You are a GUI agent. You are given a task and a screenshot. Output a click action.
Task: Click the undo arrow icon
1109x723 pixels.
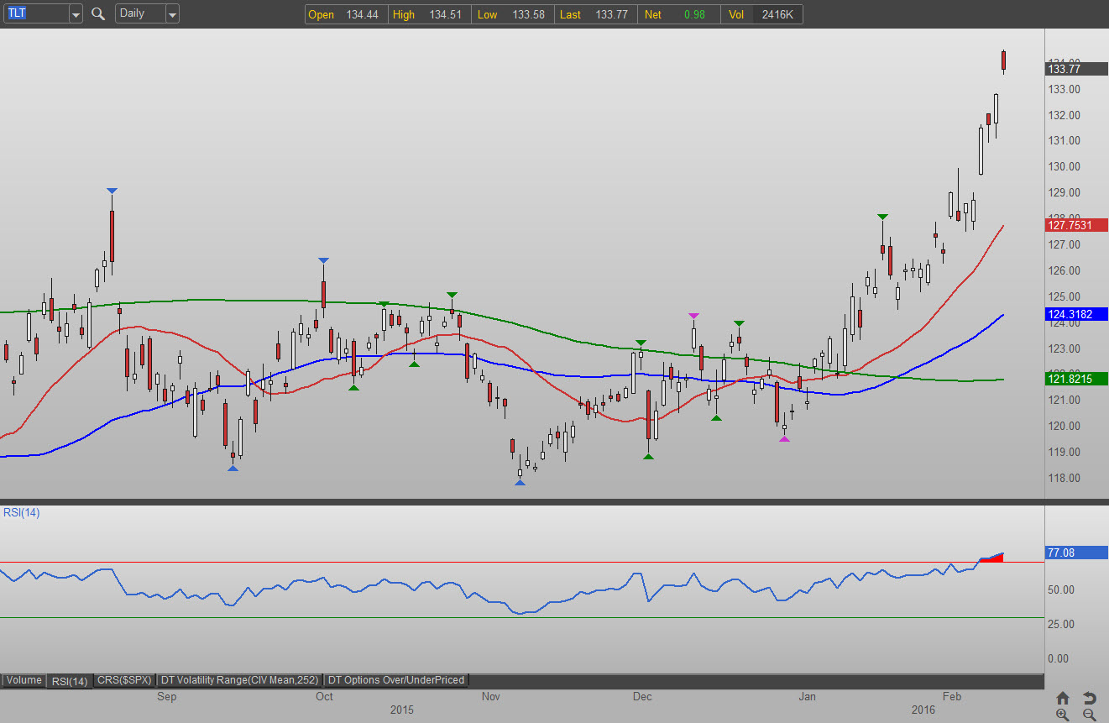point(1089,698)
